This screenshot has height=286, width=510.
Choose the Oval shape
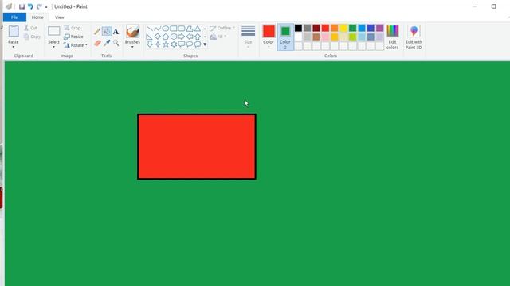[166, 29]
